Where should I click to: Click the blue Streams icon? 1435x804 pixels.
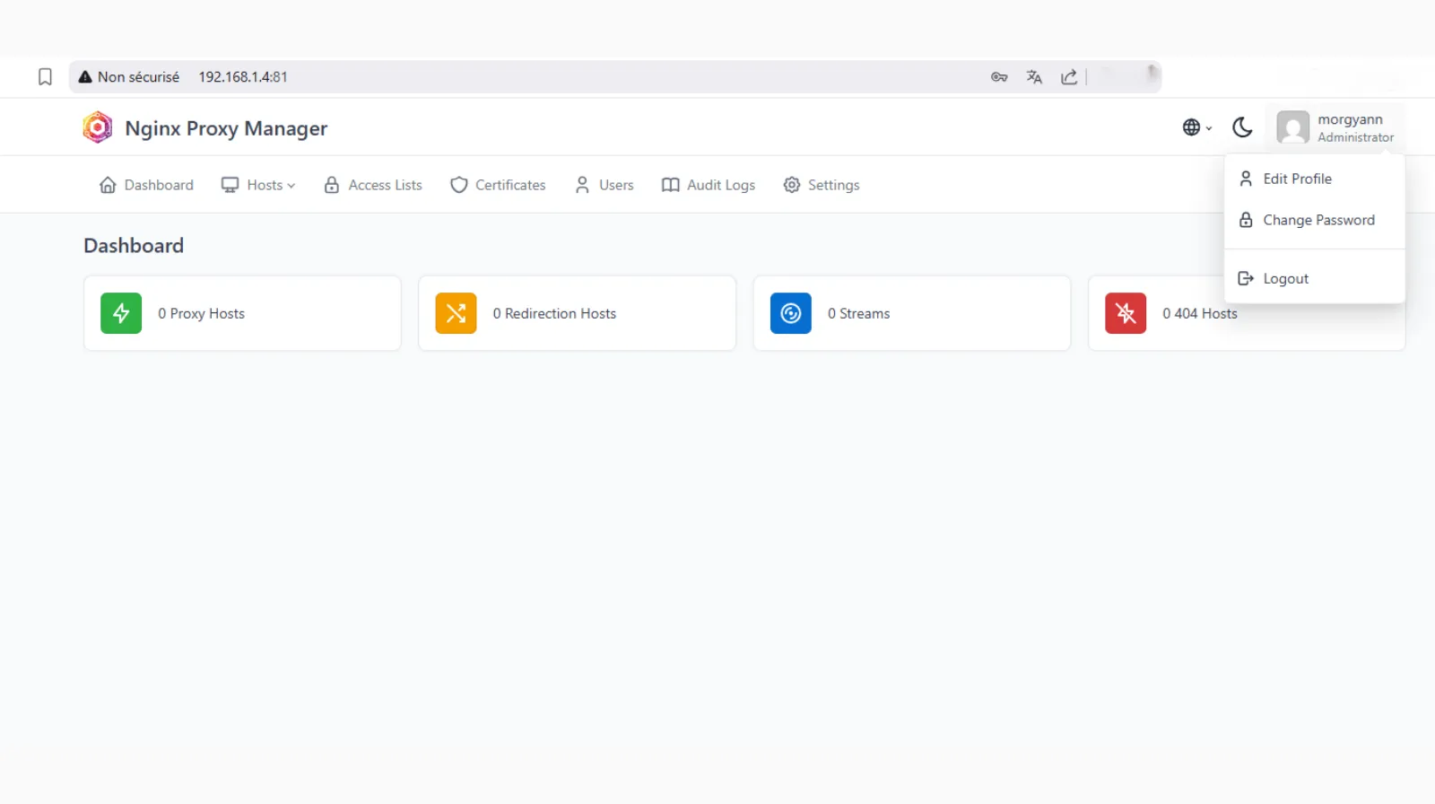[x=790, y=313]
